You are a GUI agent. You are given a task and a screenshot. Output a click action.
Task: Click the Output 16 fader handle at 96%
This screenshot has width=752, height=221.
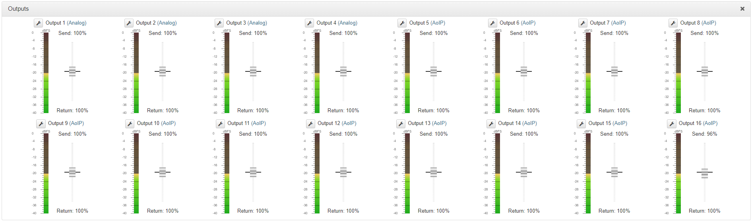[705, 173]
